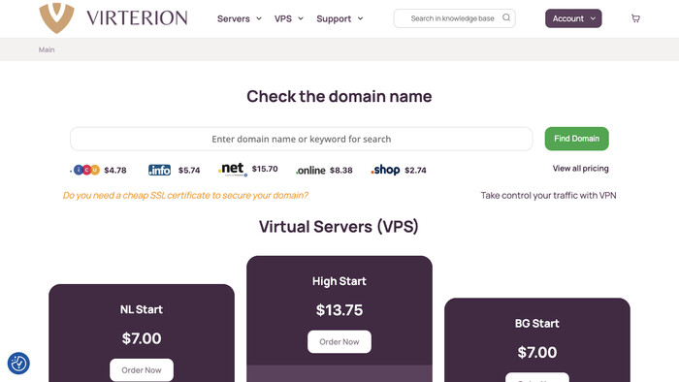Open the Take control traffic VPN link
This screenshot has width=679, height=382.
[x=548, y=195]
